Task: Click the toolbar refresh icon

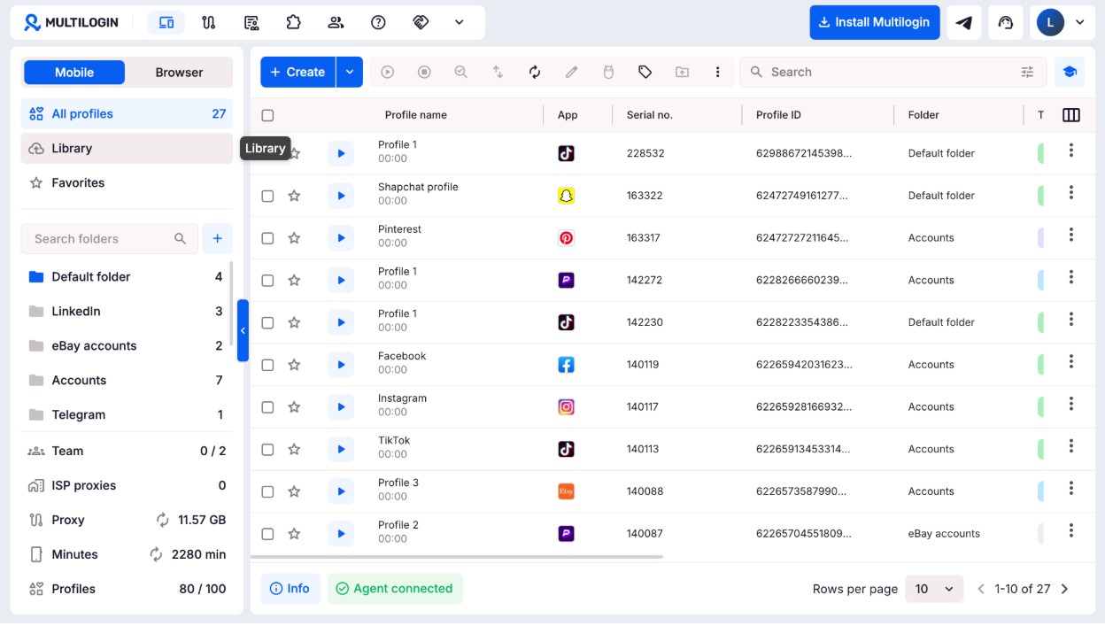Action: point(535,72)
